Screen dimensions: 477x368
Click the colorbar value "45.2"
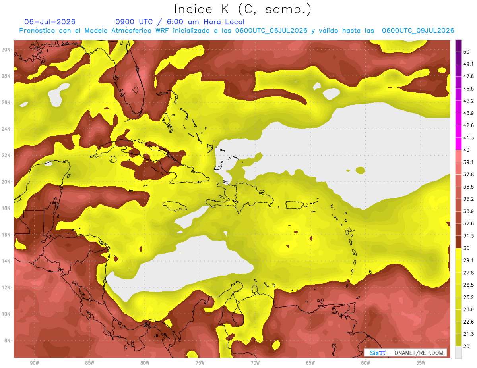[469, 101]
